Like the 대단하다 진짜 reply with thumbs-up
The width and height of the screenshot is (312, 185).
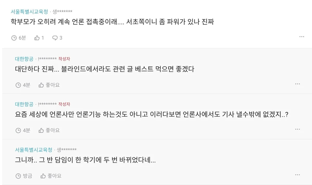coord(41,85)
